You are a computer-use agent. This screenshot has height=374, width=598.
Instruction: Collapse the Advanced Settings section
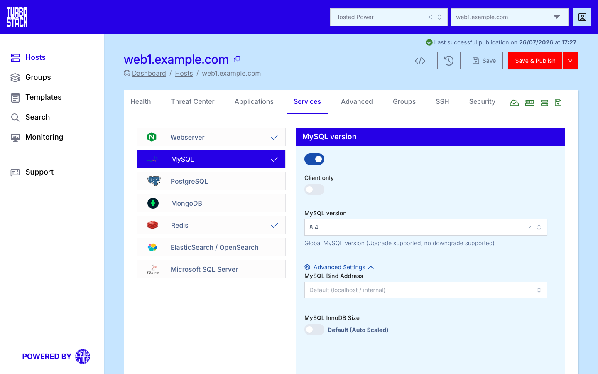pyautogui.click(x=340, y=267)
